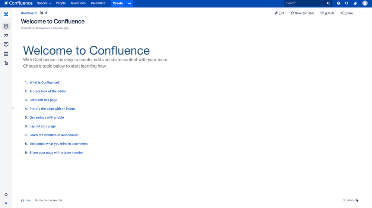The width and height of the screenshot is (372, 208).
Task: Open 'Share your page with a team member'
Action: [x=57, y=152]
